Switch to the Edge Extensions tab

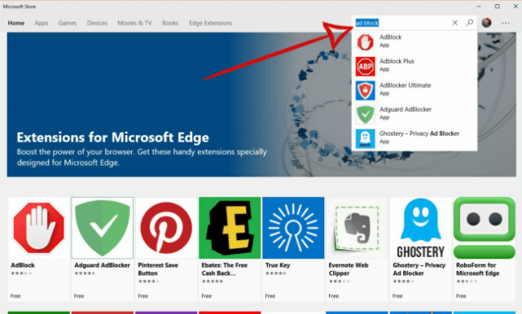210,23
